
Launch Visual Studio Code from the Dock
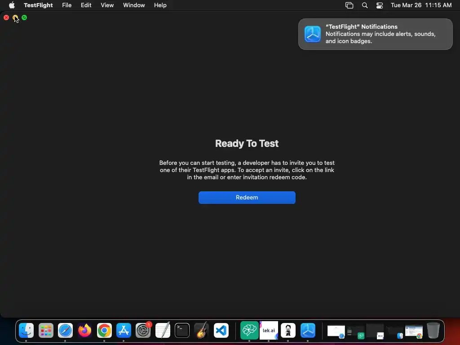click(x=221, y=330)
